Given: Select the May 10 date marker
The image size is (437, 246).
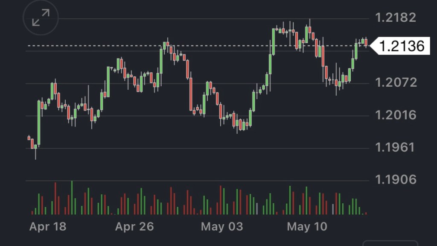Looking at the screenshot, I should point(307,226).
